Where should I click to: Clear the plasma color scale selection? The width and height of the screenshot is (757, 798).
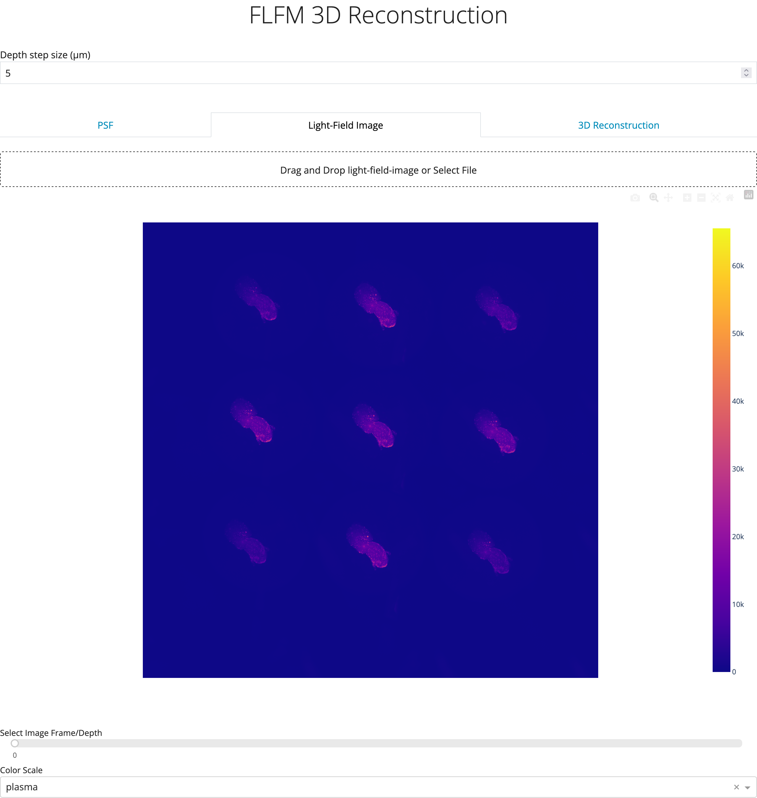click(x=736, y=787)
